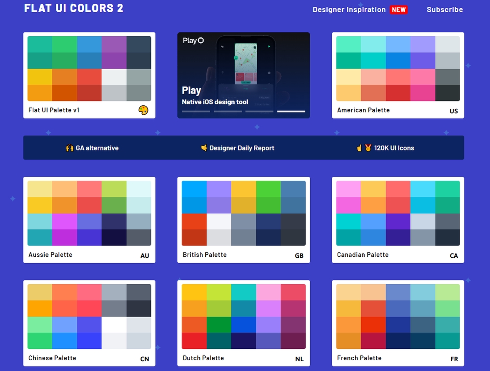Click the CN badge on Chinese Palette
Viewport: 490px width, 371px height.
click(x=145, y=359)
